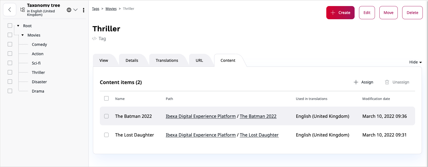The width and height of the screenshot is (428, 167).
Task: Click the plus icon beside Assign
Action: tap(356, 82)
